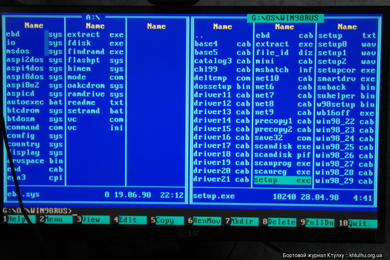Select autoexec.bat in the A:\ panel
The width and height of the screenshot is (390, 260).
pos(34,102)
